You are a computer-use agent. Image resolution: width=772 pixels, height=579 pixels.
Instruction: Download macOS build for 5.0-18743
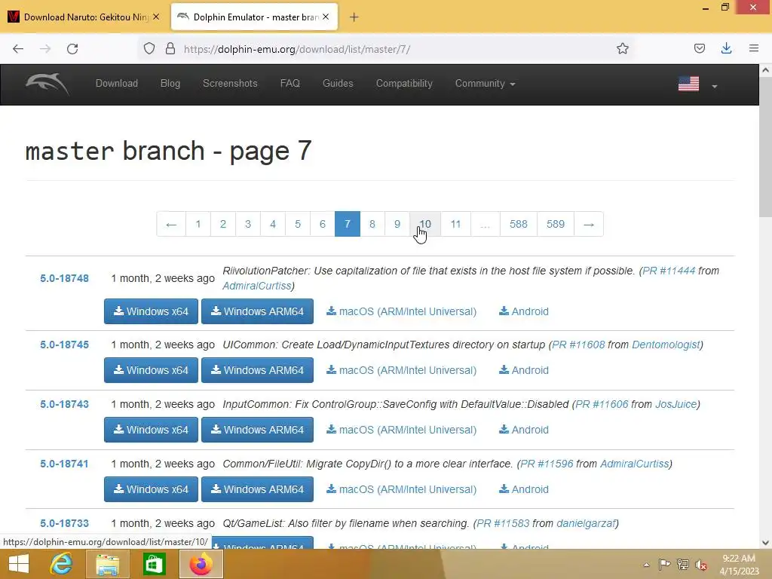401,430
